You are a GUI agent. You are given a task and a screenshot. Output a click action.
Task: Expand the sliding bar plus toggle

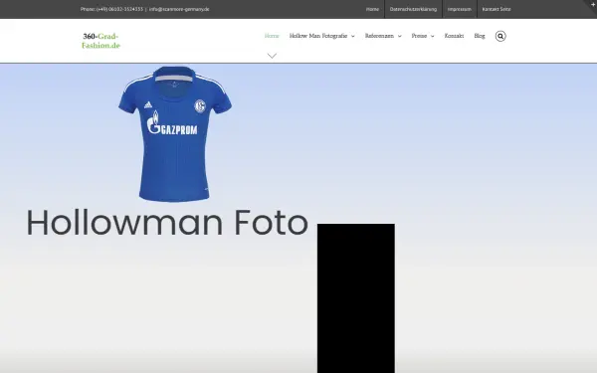(x=592, y=4)
